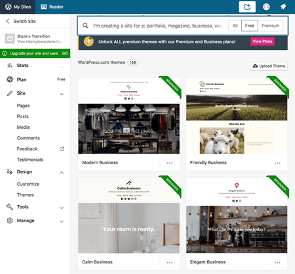Open Pages under Site

pyautogui.click(x=23, y=106)
